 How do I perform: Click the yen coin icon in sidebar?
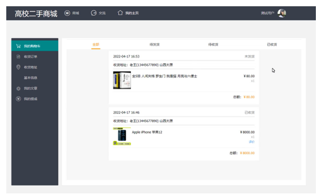pyautogui.click(x=18, y=99)
